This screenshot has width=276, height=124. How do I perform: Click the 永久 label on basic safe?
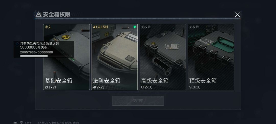tap(48, 27)
